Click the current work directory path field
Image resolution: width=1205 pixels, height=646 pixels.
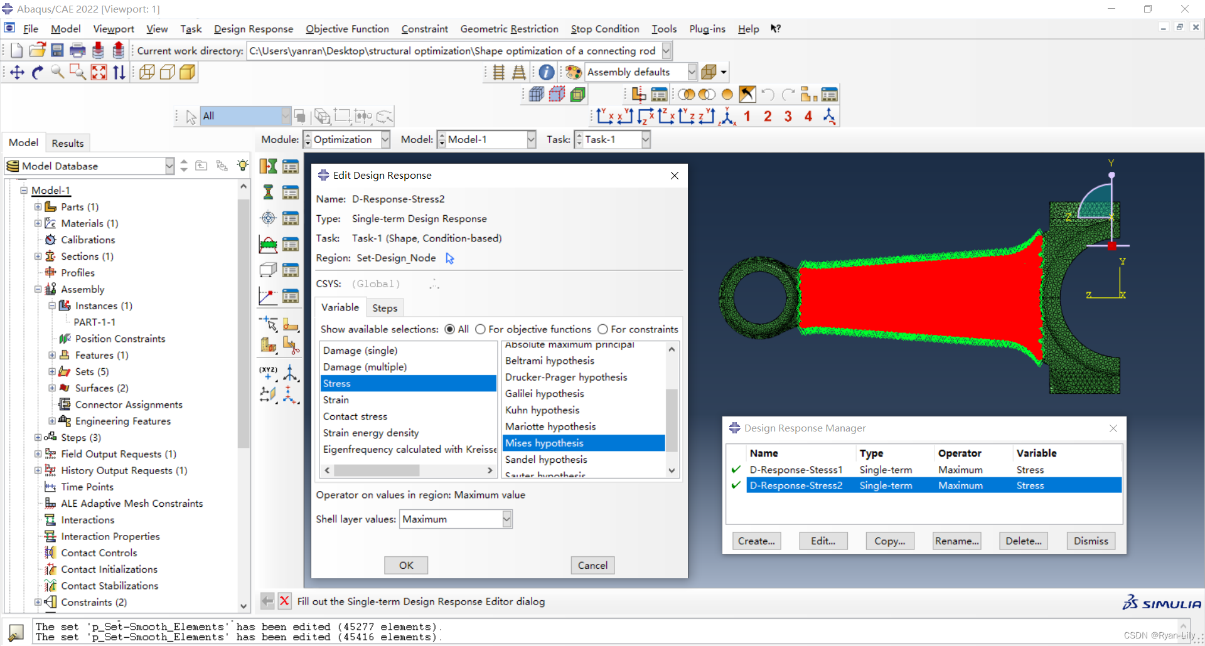click(454, 51)
